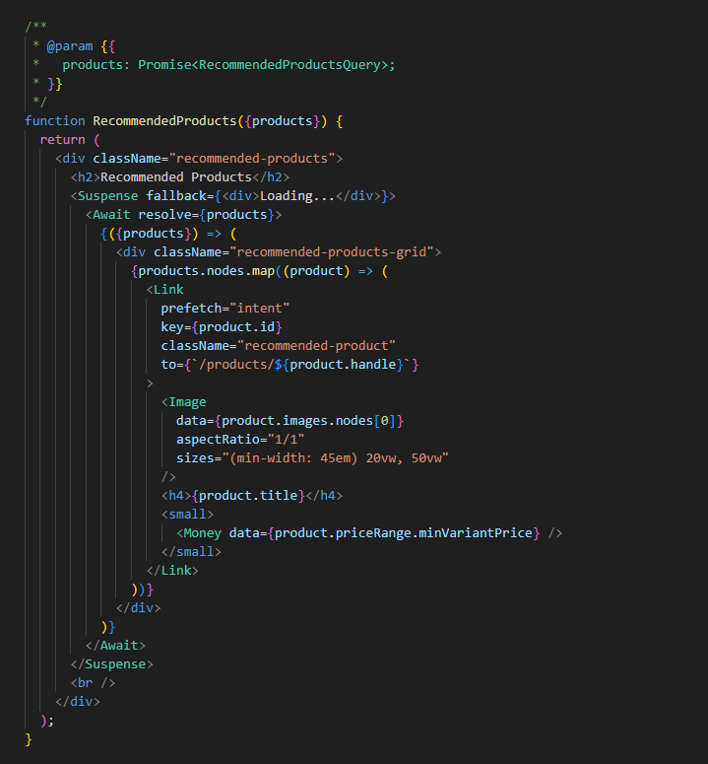Click the 'aspectRatio' attribute name
The width and height of the screenshot is (708, 764).
(x=218, y=440)
